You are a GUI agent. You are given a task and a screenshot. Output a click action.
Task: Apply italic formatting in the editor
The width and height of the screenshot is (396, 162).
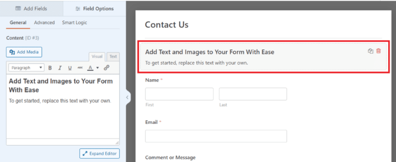[60, 67]
